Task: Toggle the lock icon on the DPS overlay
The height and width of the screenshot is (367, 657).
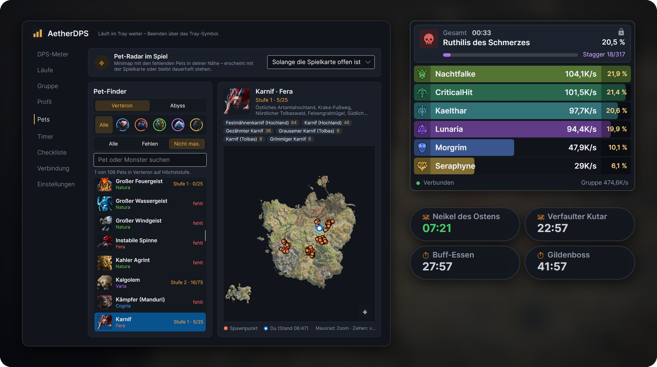Action: pyautogui.click(x=621, y=32)
